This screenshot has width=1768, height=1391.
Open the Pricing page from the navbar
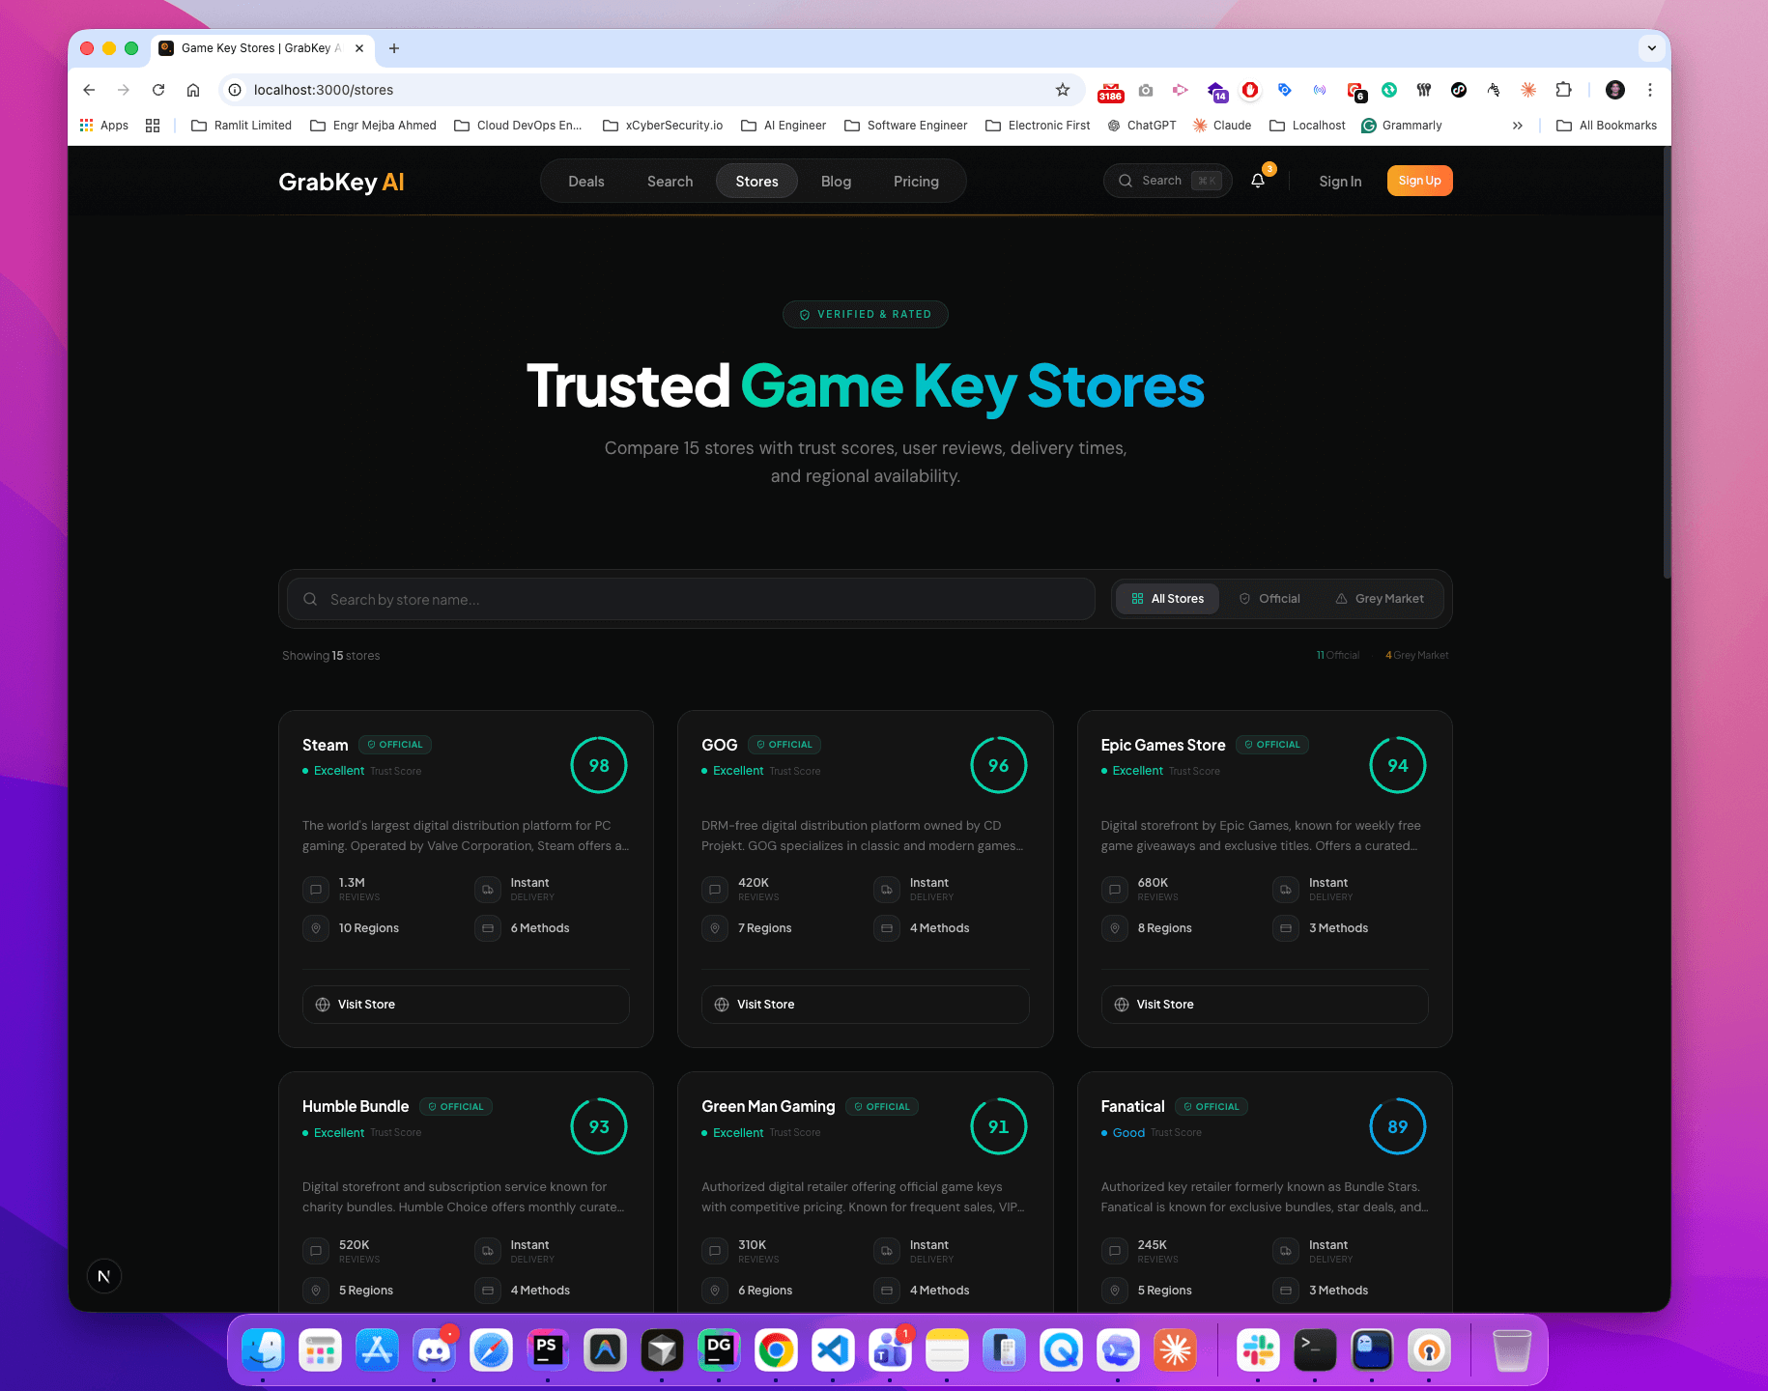point(915,181)
